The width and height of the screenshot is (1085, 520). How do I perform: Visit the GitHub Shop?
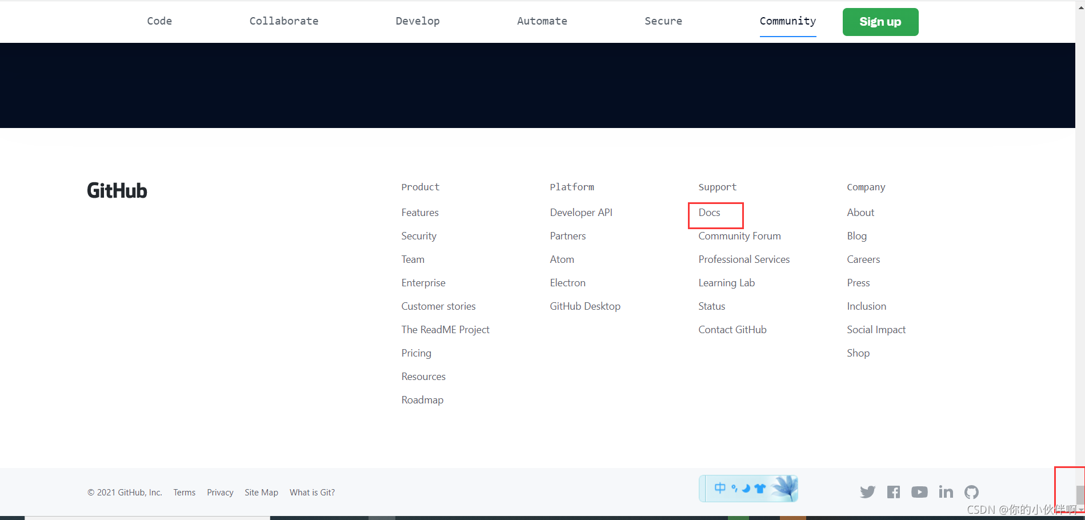click(858, 353)
